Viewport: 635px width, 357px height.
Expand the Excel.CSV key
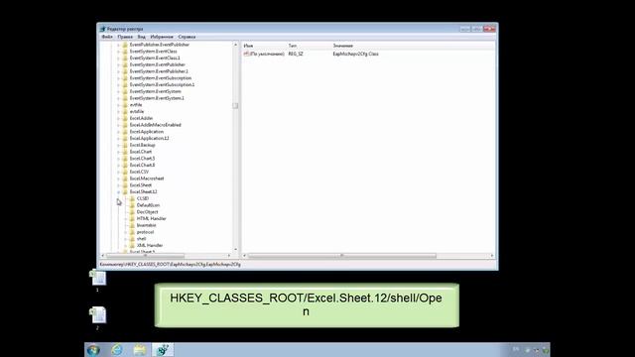point(119,172)
